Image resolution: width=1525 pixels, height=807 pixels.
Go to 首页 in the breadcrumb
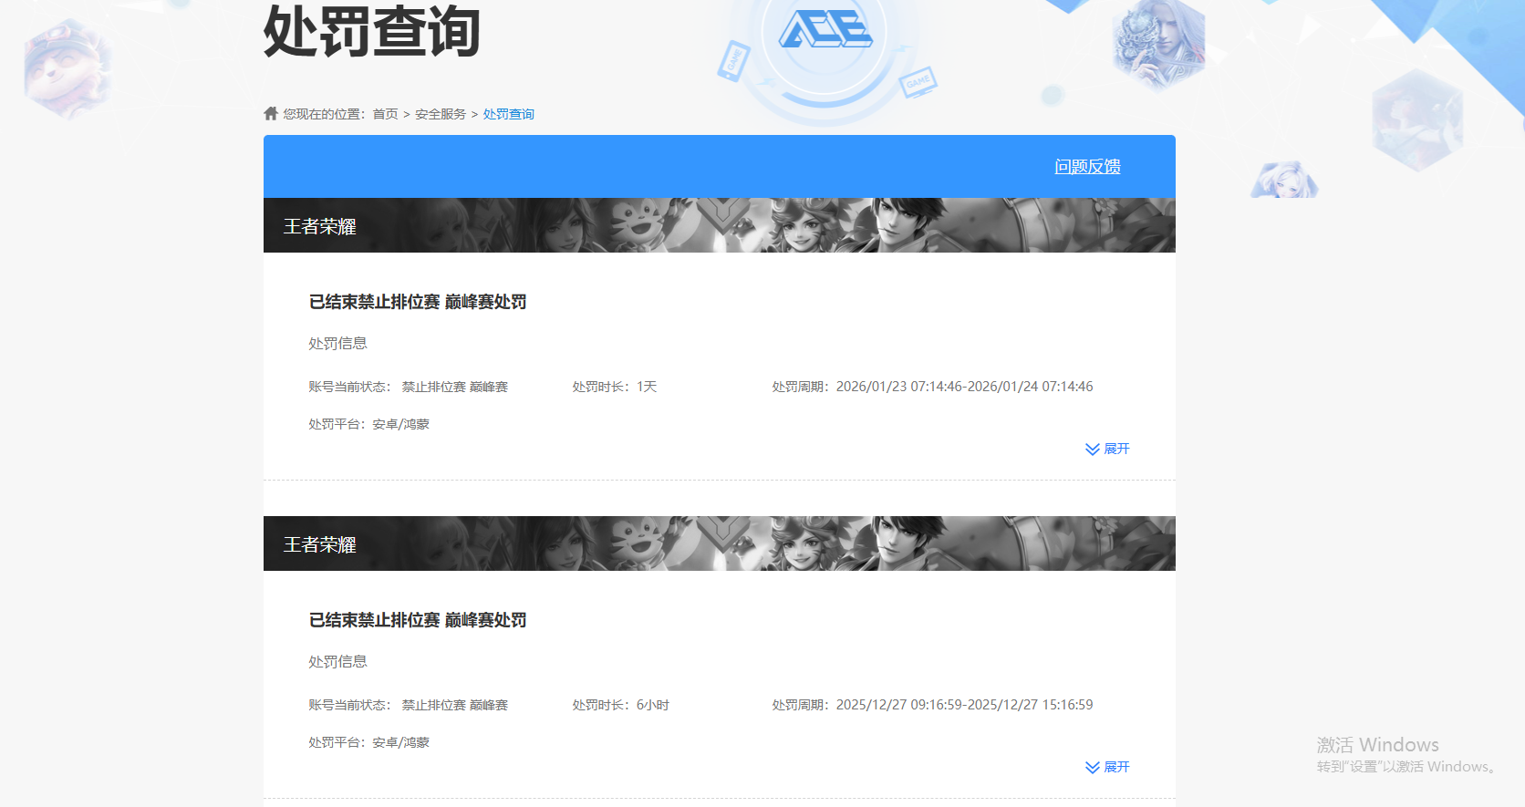click(385, 114)
